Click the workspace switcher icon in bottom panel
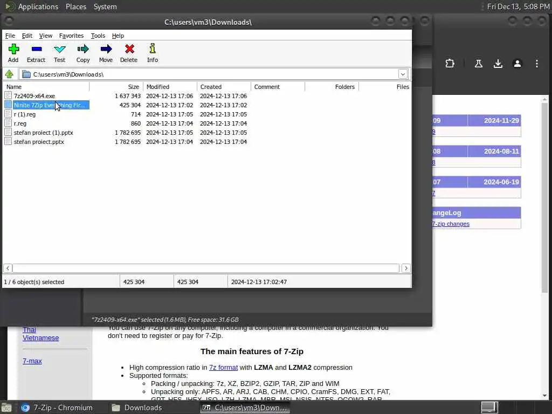This screenshot has width=552, height=414. [x=489, y=408]
